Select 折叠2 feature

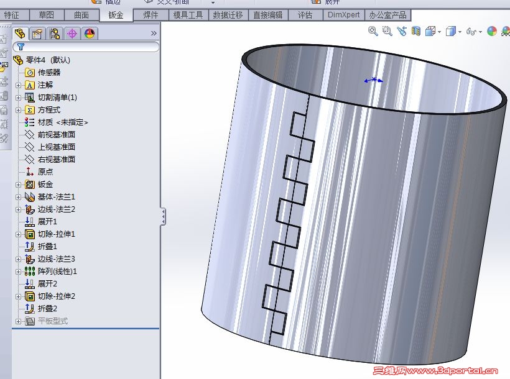click(x=47, y=308)
